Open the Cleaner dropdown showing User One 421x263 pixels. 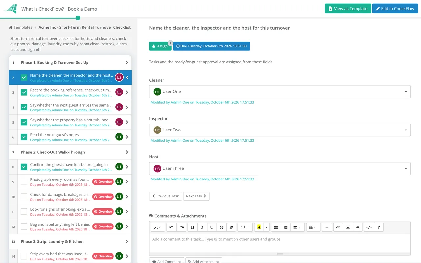(280, 92)
